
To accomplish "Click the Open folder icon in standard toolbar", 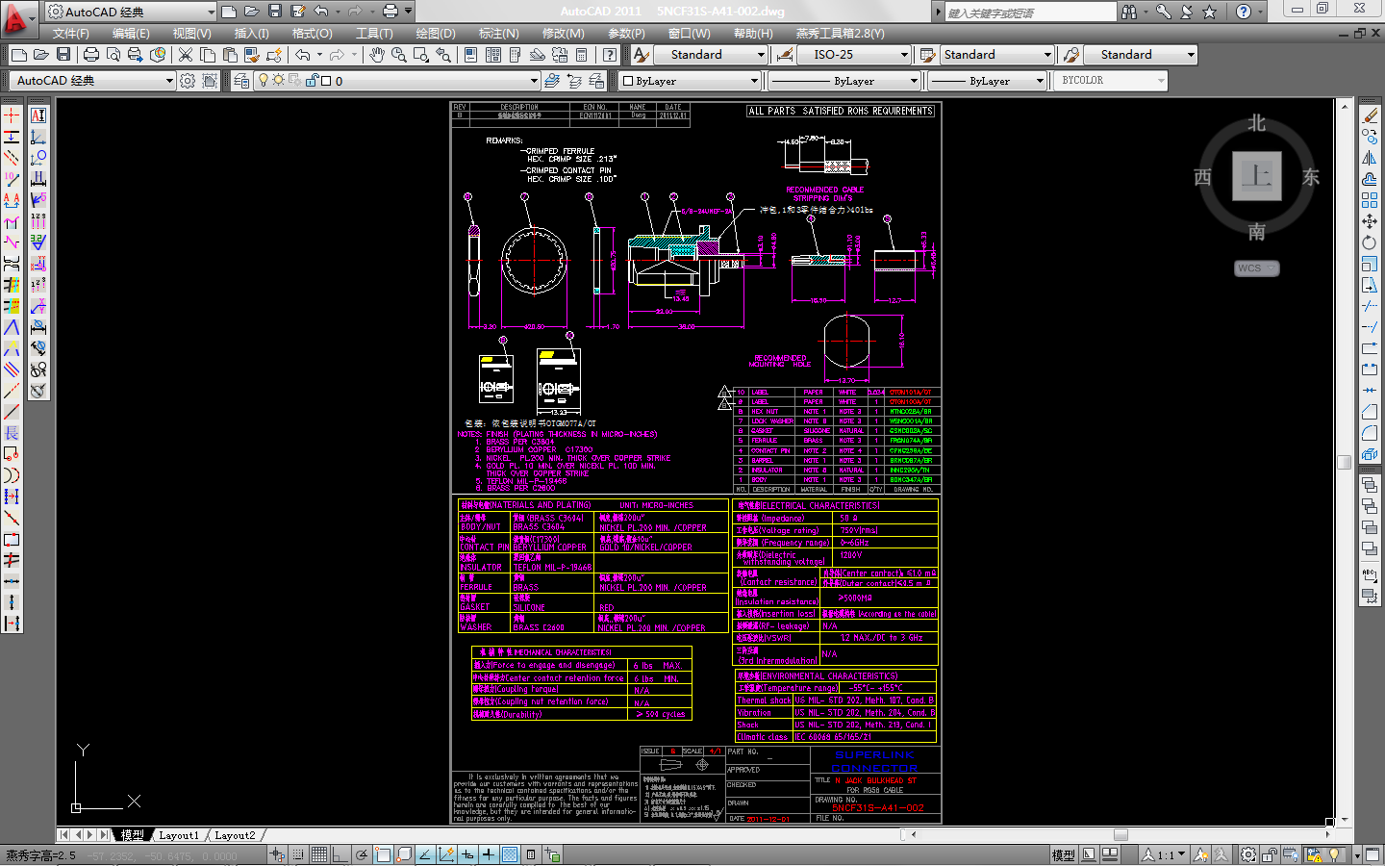I will pos(41,55).
